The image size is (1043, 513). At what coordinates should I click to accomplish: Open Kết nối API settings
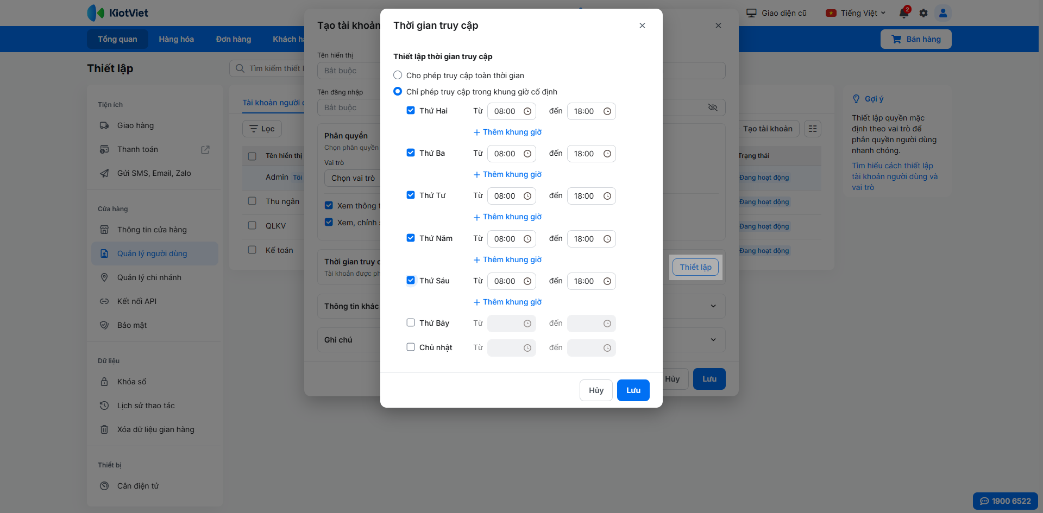click(x=155, y=301)
